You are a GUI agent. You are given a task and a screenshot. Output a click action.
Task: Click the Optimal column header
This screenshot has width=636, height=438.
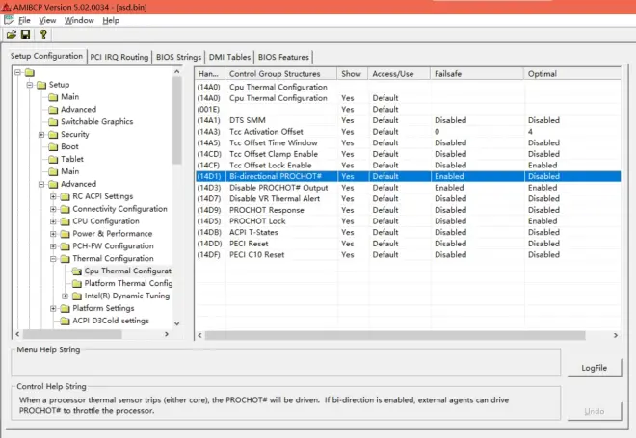pos(571,74)
